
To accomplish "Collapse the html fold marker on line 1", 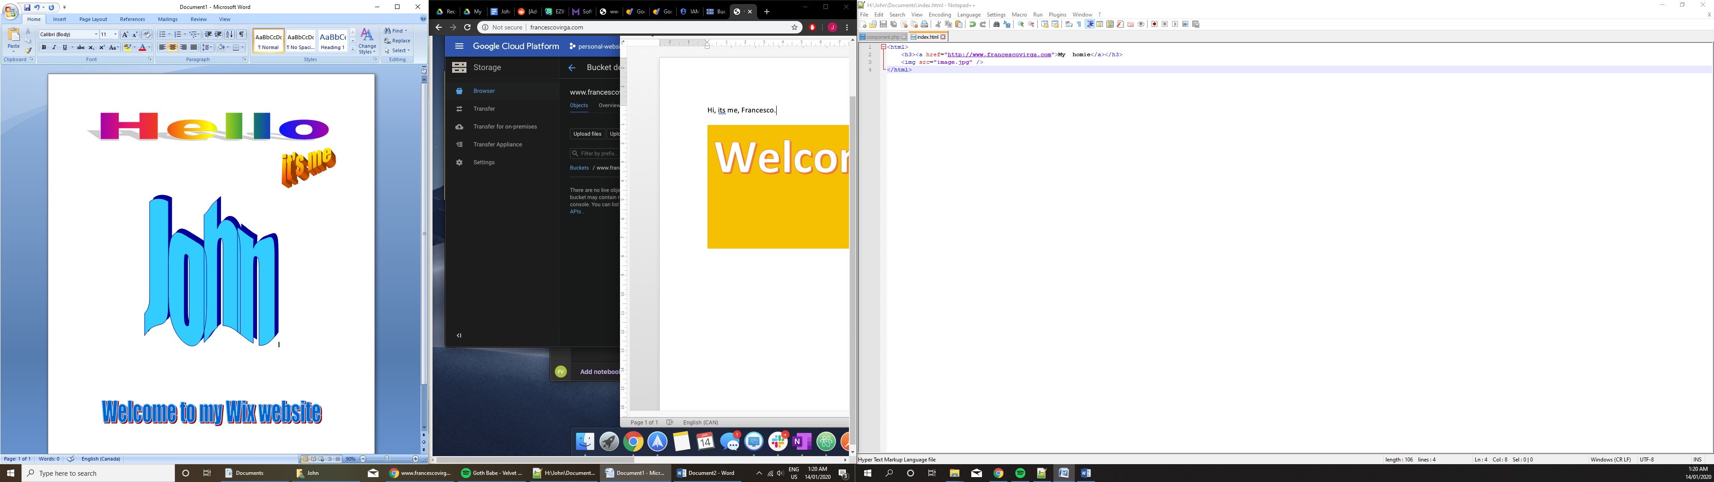I will tap(883, 47).
